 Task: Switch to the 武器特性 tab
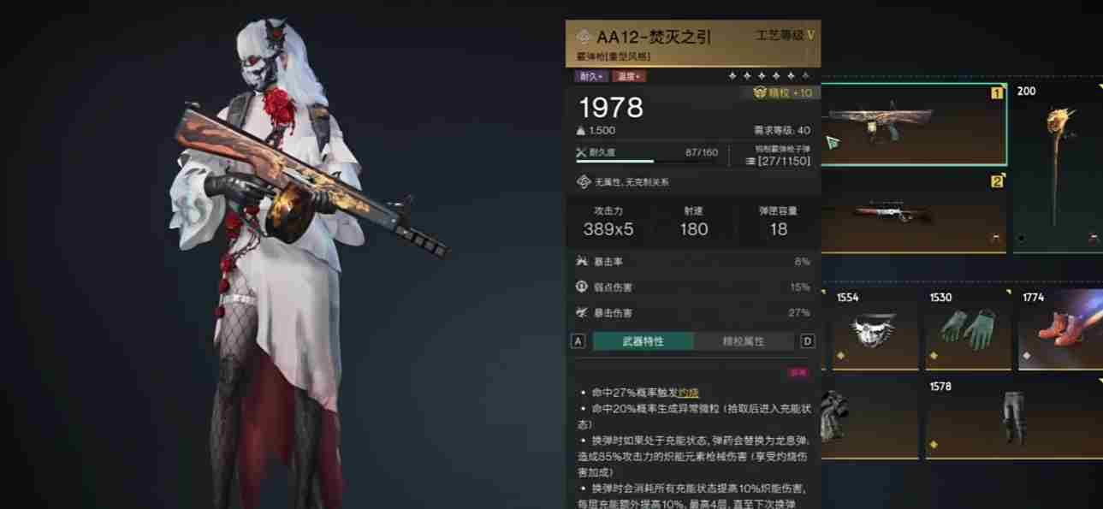click(643, 341)
